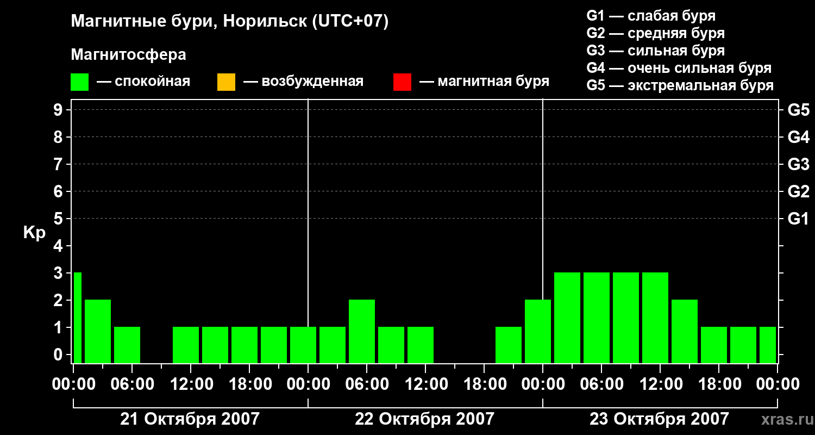The width and height of the screenshot is (815, 435).
Task: Click the '06:00' time label under 21 October
Action: point(132,384)
